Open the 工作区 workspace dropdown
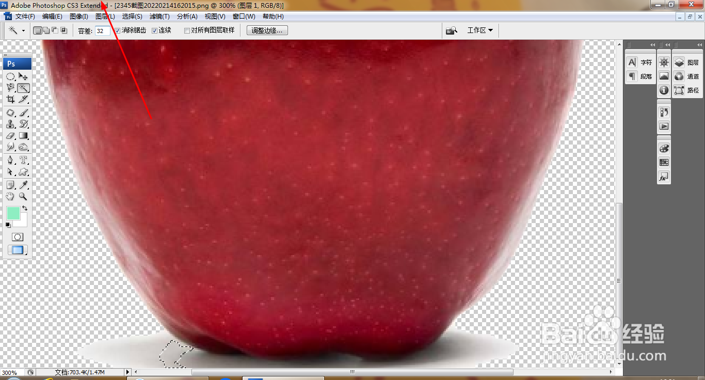The image size is (705, 380). tap(480, 30)
